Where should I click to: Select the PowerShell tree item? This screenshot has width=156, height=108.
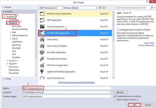(x=14, y=73)
